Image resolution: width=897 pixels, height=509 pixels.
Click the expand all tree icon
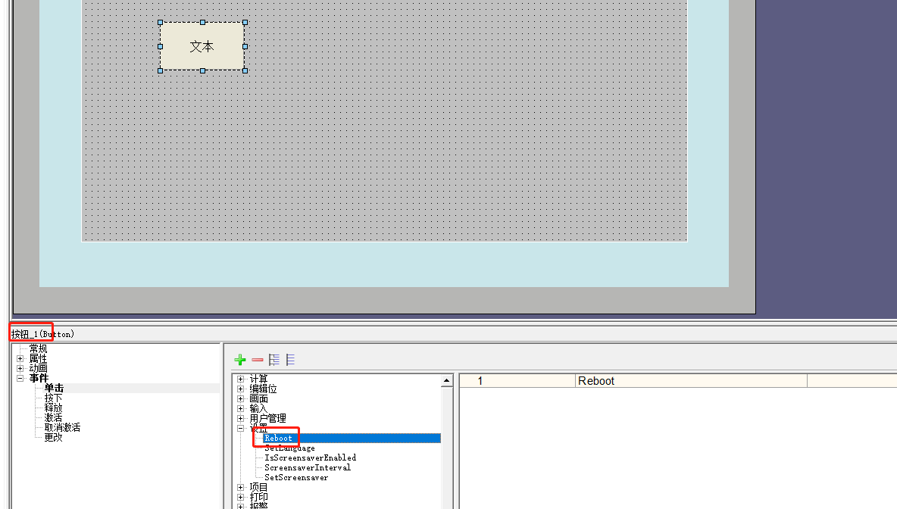274,360
